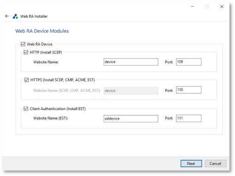This screenshot has width=235, height=176.
Task: Click the Cancel button
Action: [x=215, y=164]
